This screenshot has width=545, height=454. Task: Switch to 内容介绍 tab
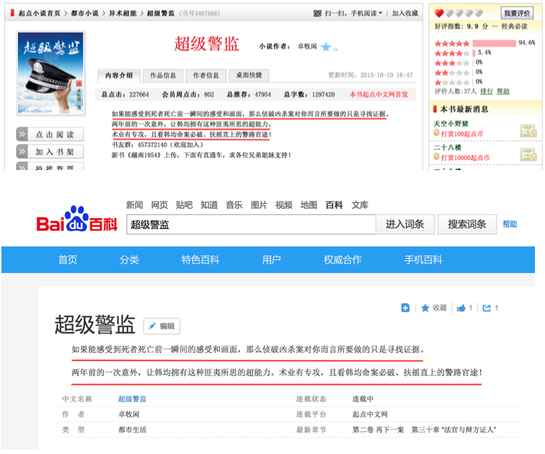(x=119, y=76)
